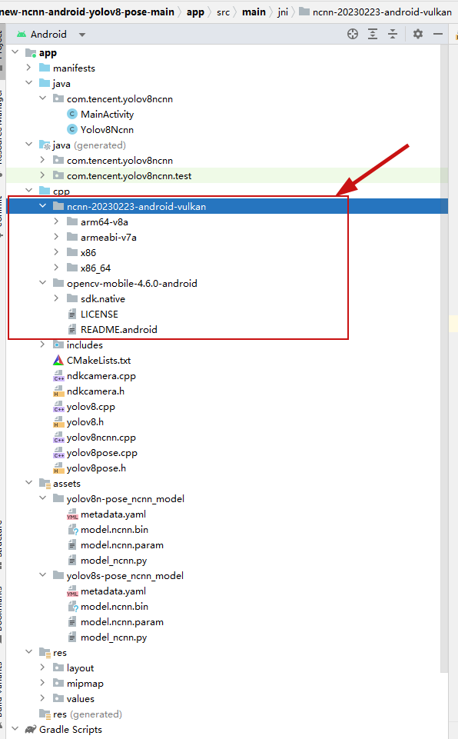Expand the armeabi-v7a folder
The height and width of the screenshot is (739, 458).
click(x=57, y=237)
